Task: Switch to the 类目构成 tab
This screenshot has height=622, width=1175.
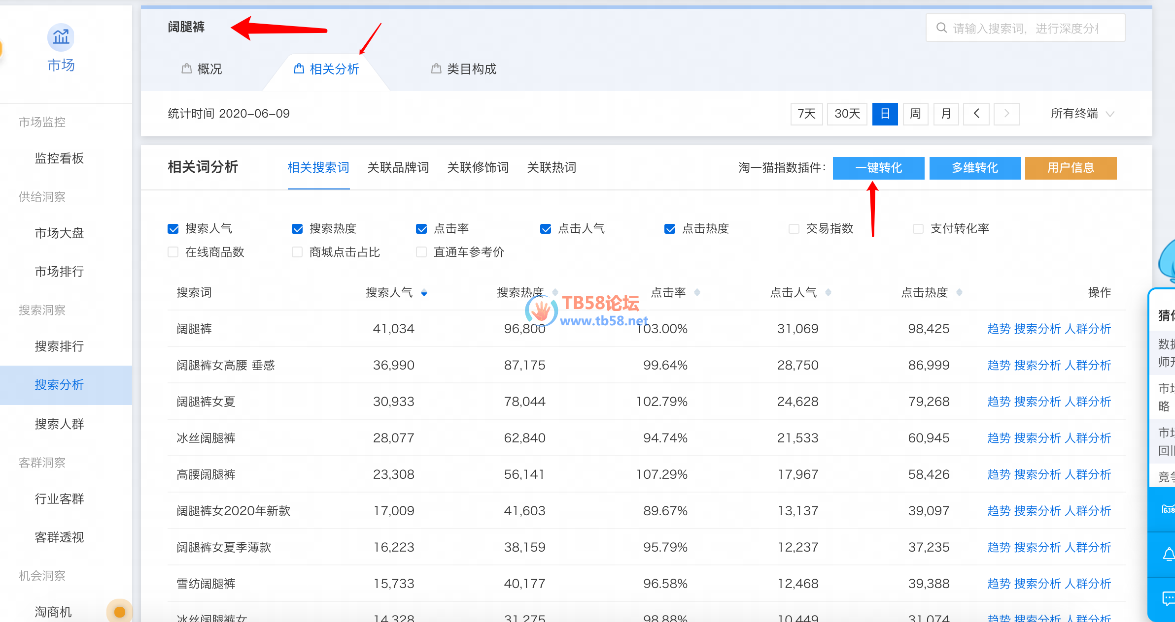Action: pos(464,69)
